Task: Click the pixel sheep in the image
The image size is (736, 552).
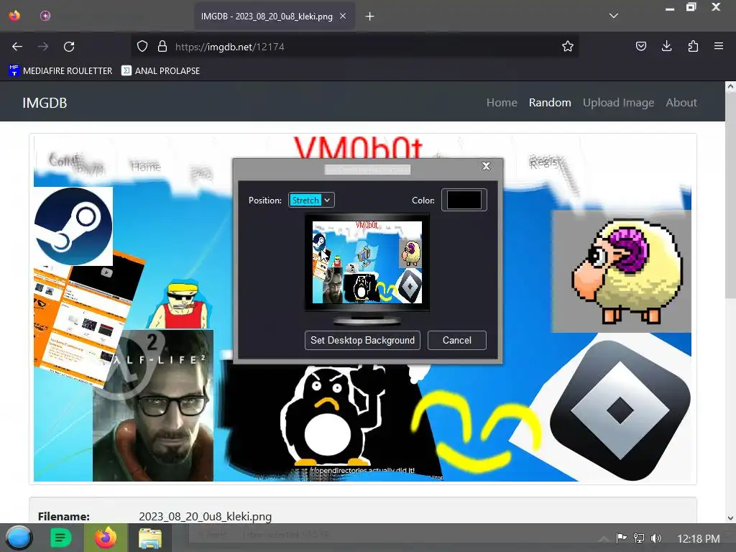Action: (x=627, y=272)
